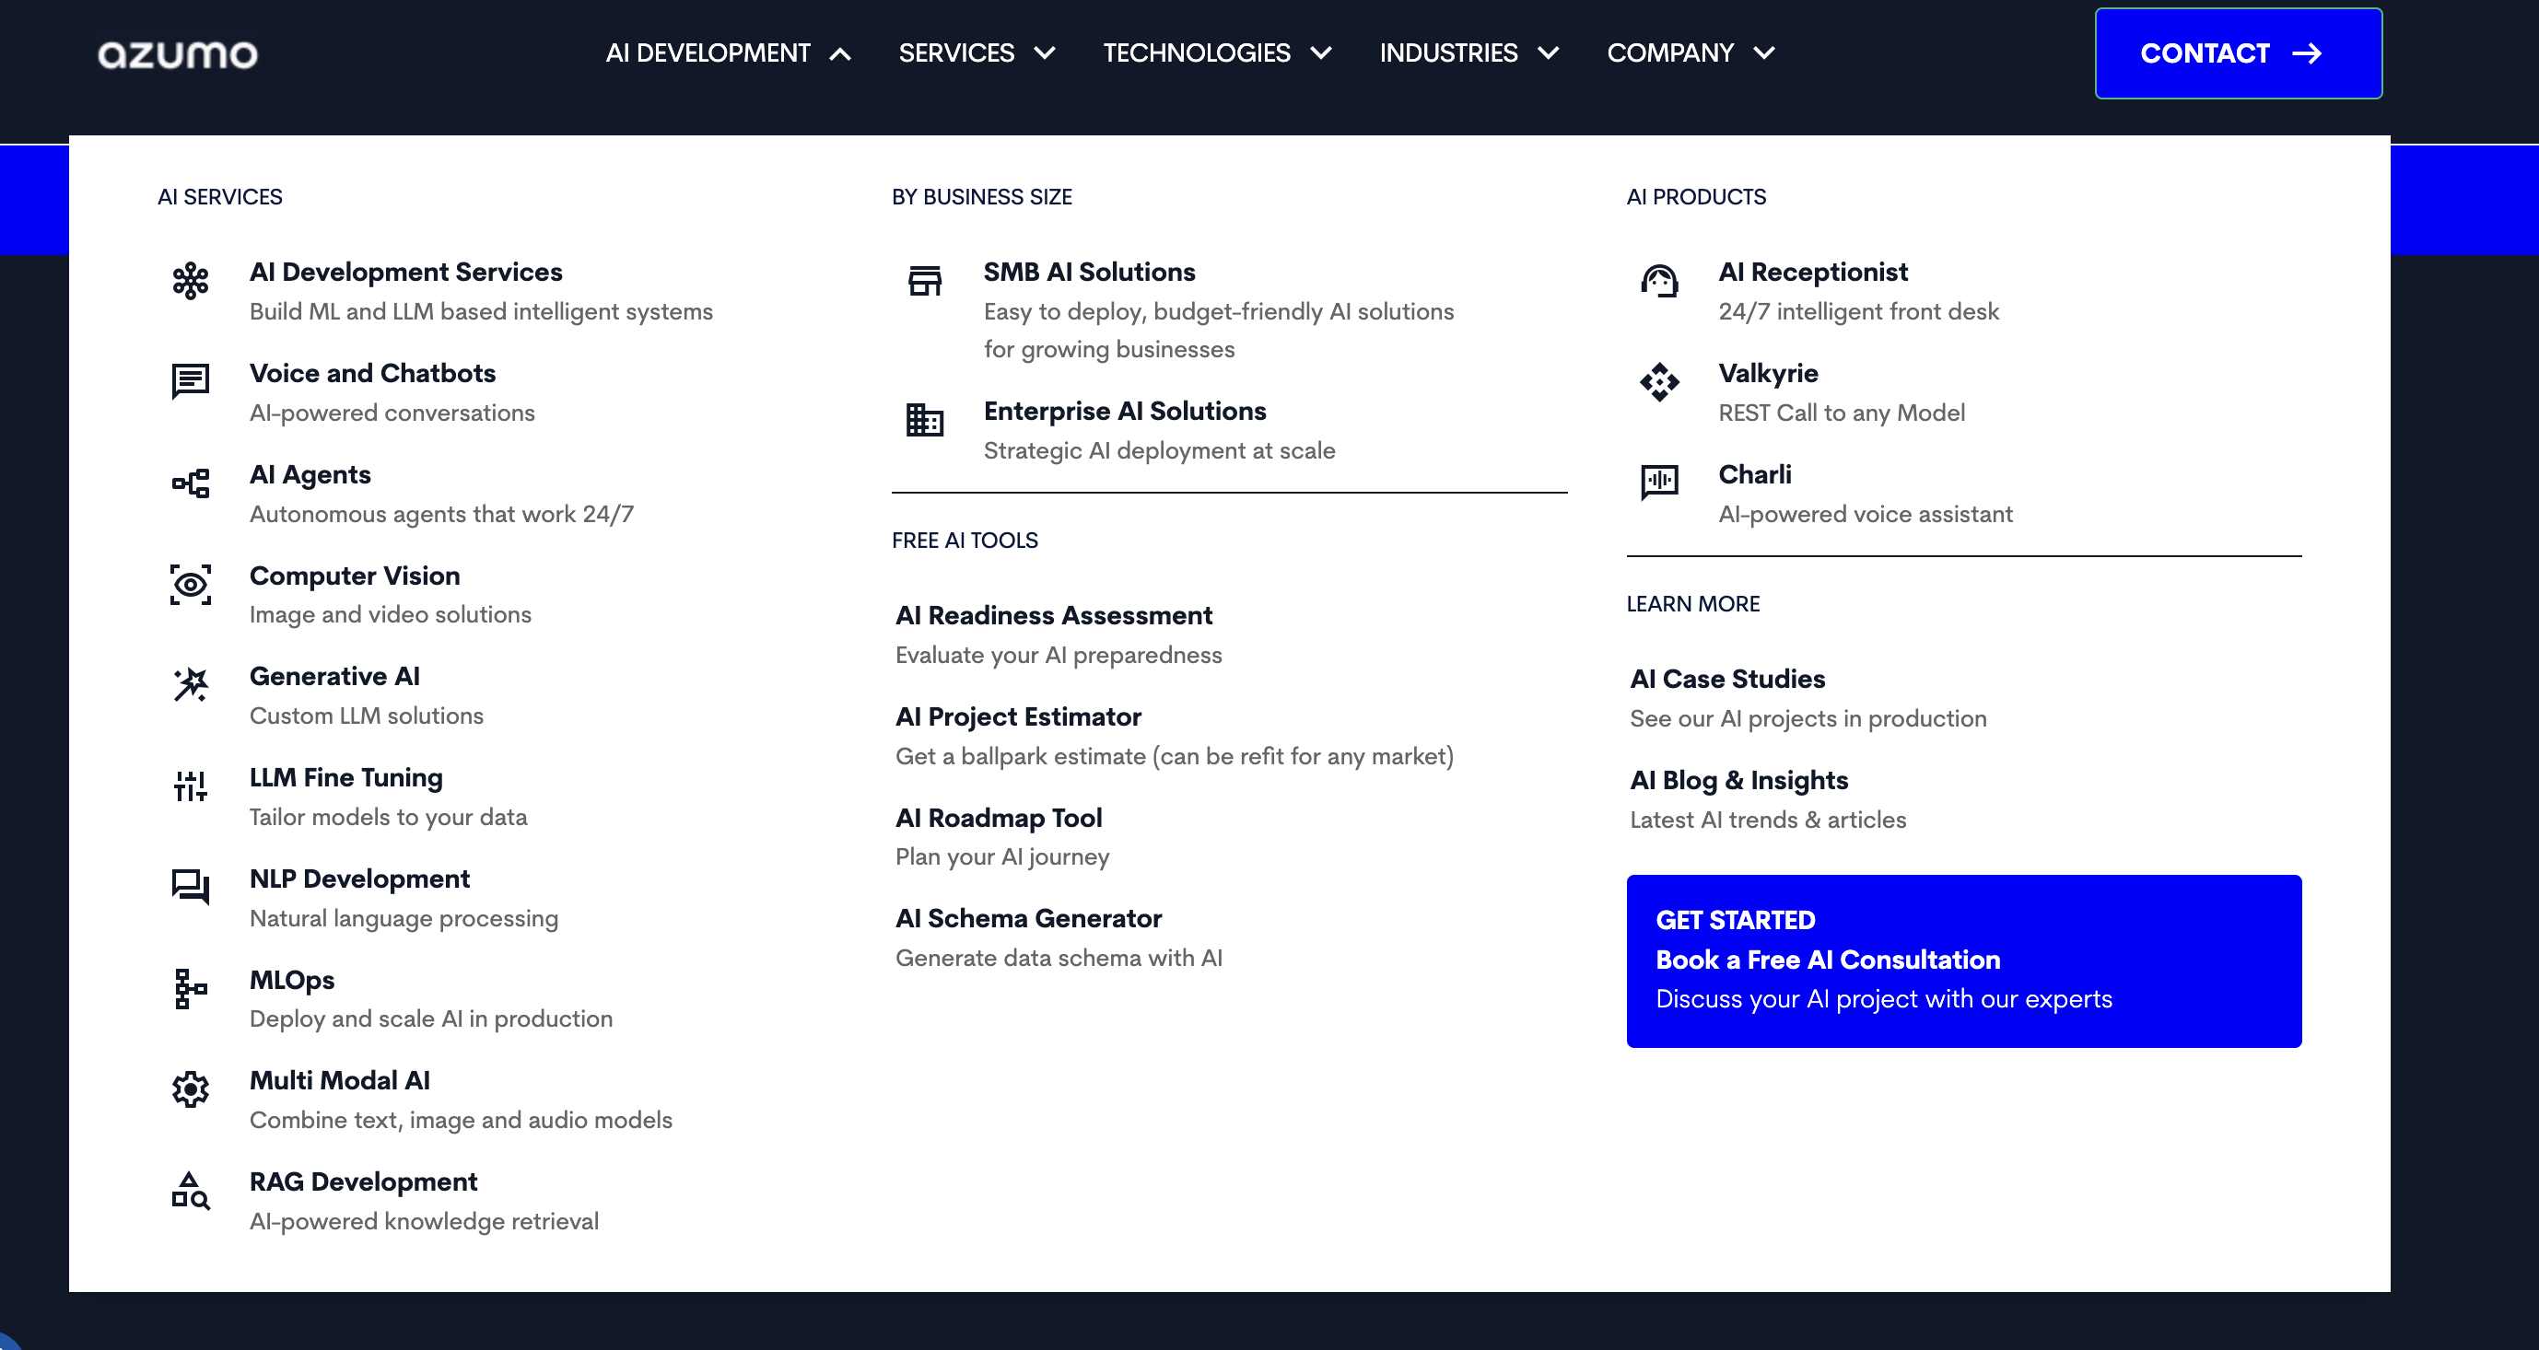Click the Voice and Chatbots chat icon
This screenshot has width=2539, height=1350.
190,381
